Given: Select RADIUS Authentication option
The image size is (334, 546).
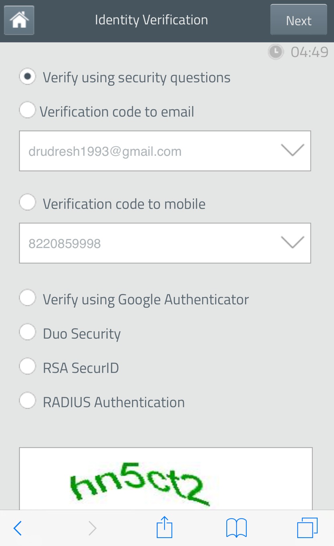Looking at the screenshot, I should tap(28, 401).
